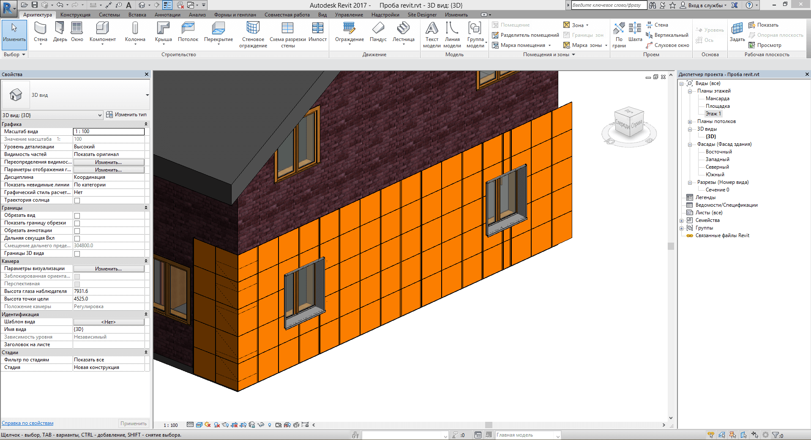The image size is (811, 440).
Task: Collapse the Планы этажей tree node
Action: [690, 91]
